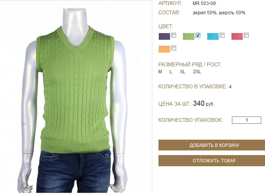Select size M

pos(160,72)
